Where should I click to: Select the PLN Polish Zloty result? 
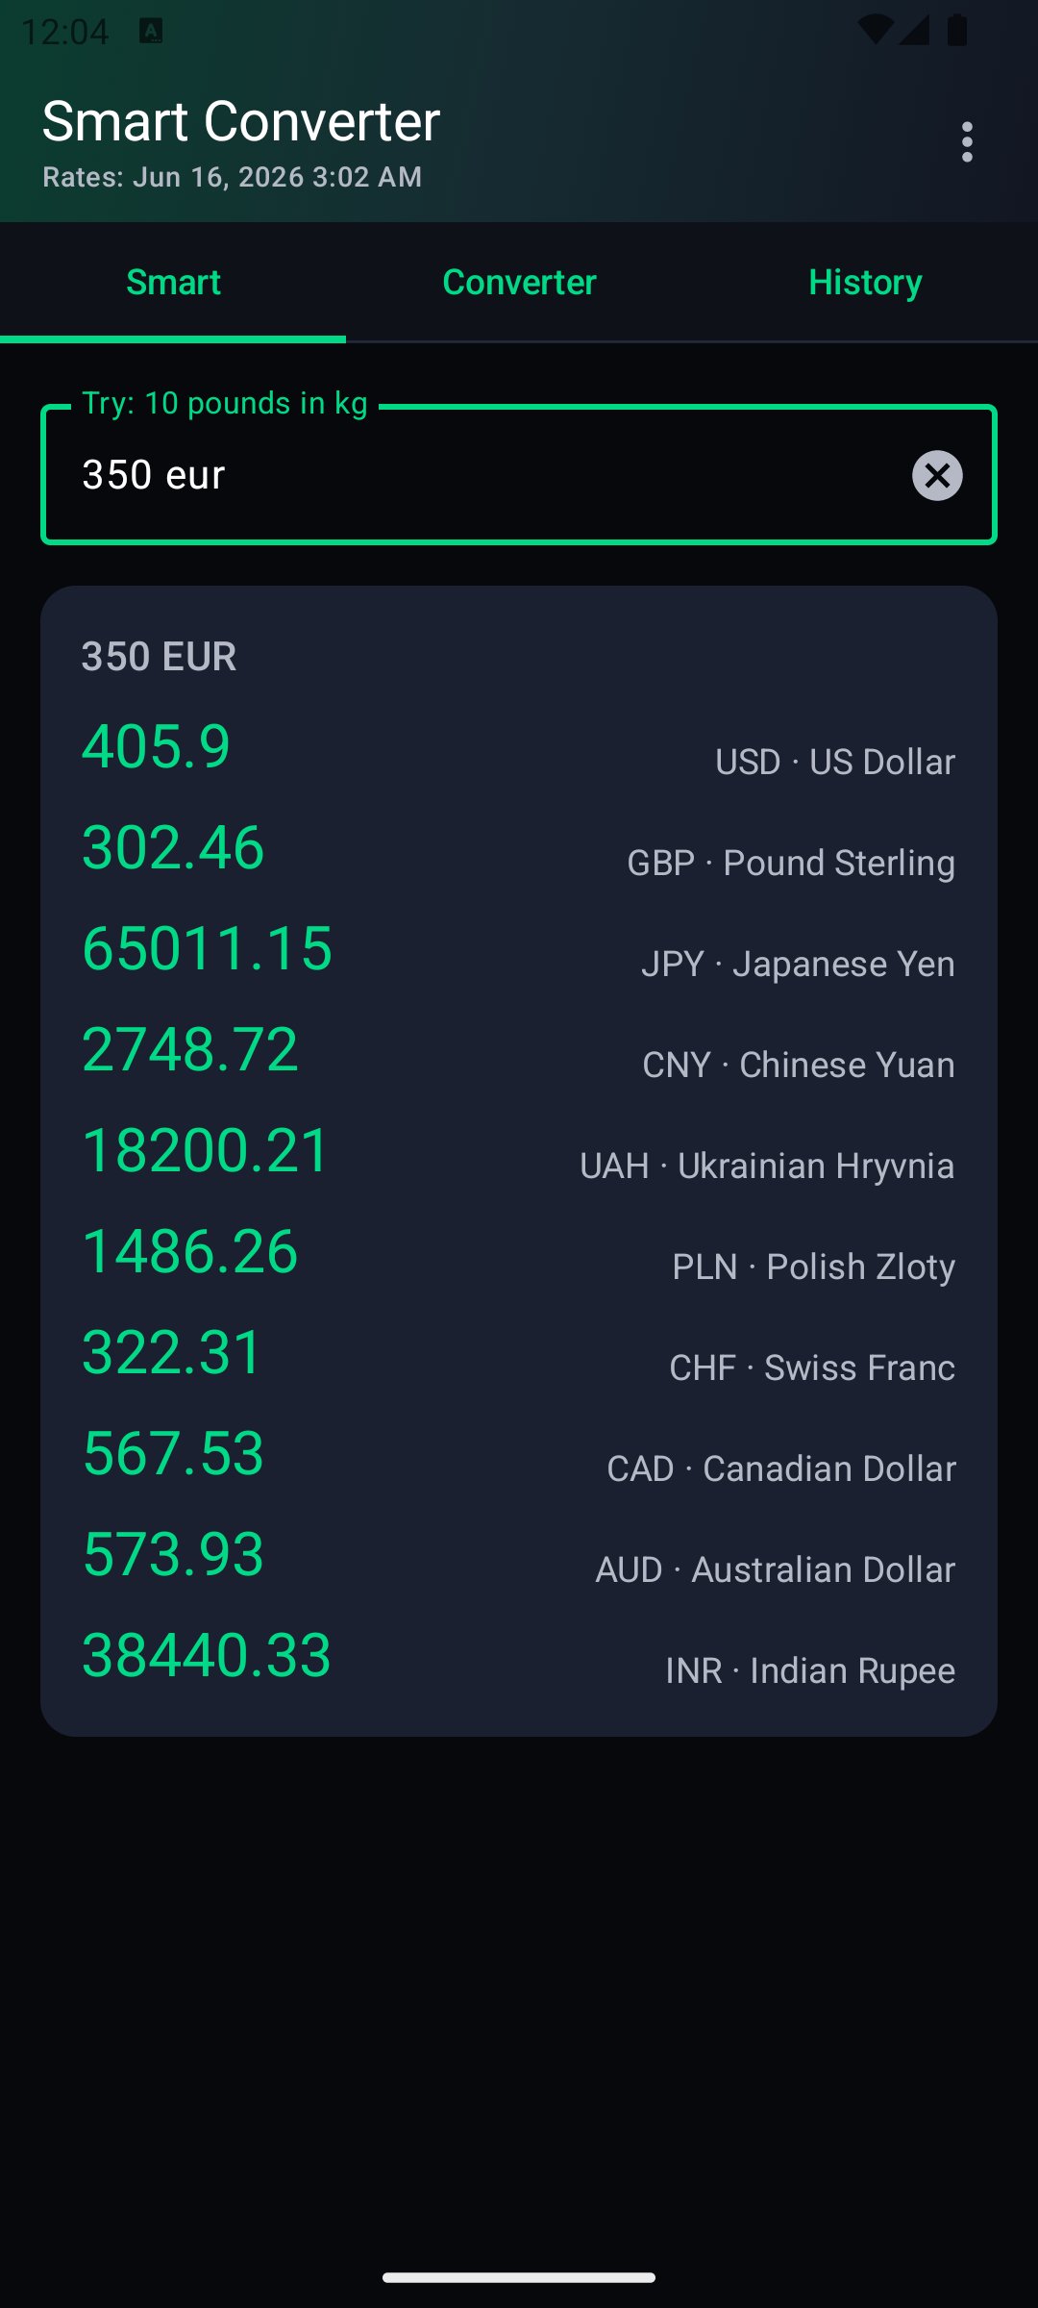[x=519, y=1252]
